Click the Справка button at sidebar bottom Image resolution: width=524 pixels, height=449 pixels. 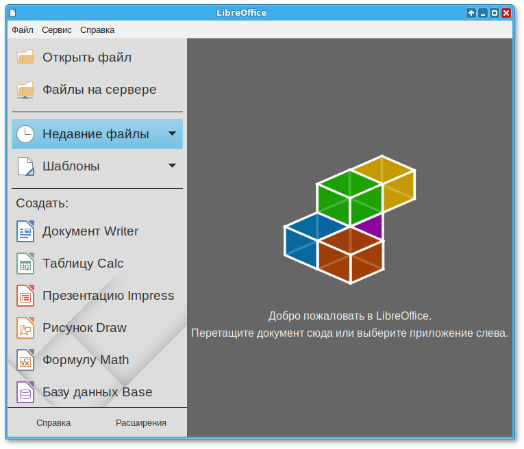pos(53,422)
